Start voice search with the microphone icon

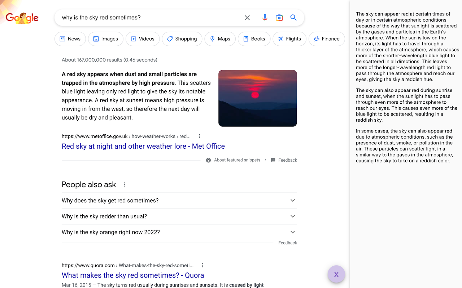click(265, 18)
